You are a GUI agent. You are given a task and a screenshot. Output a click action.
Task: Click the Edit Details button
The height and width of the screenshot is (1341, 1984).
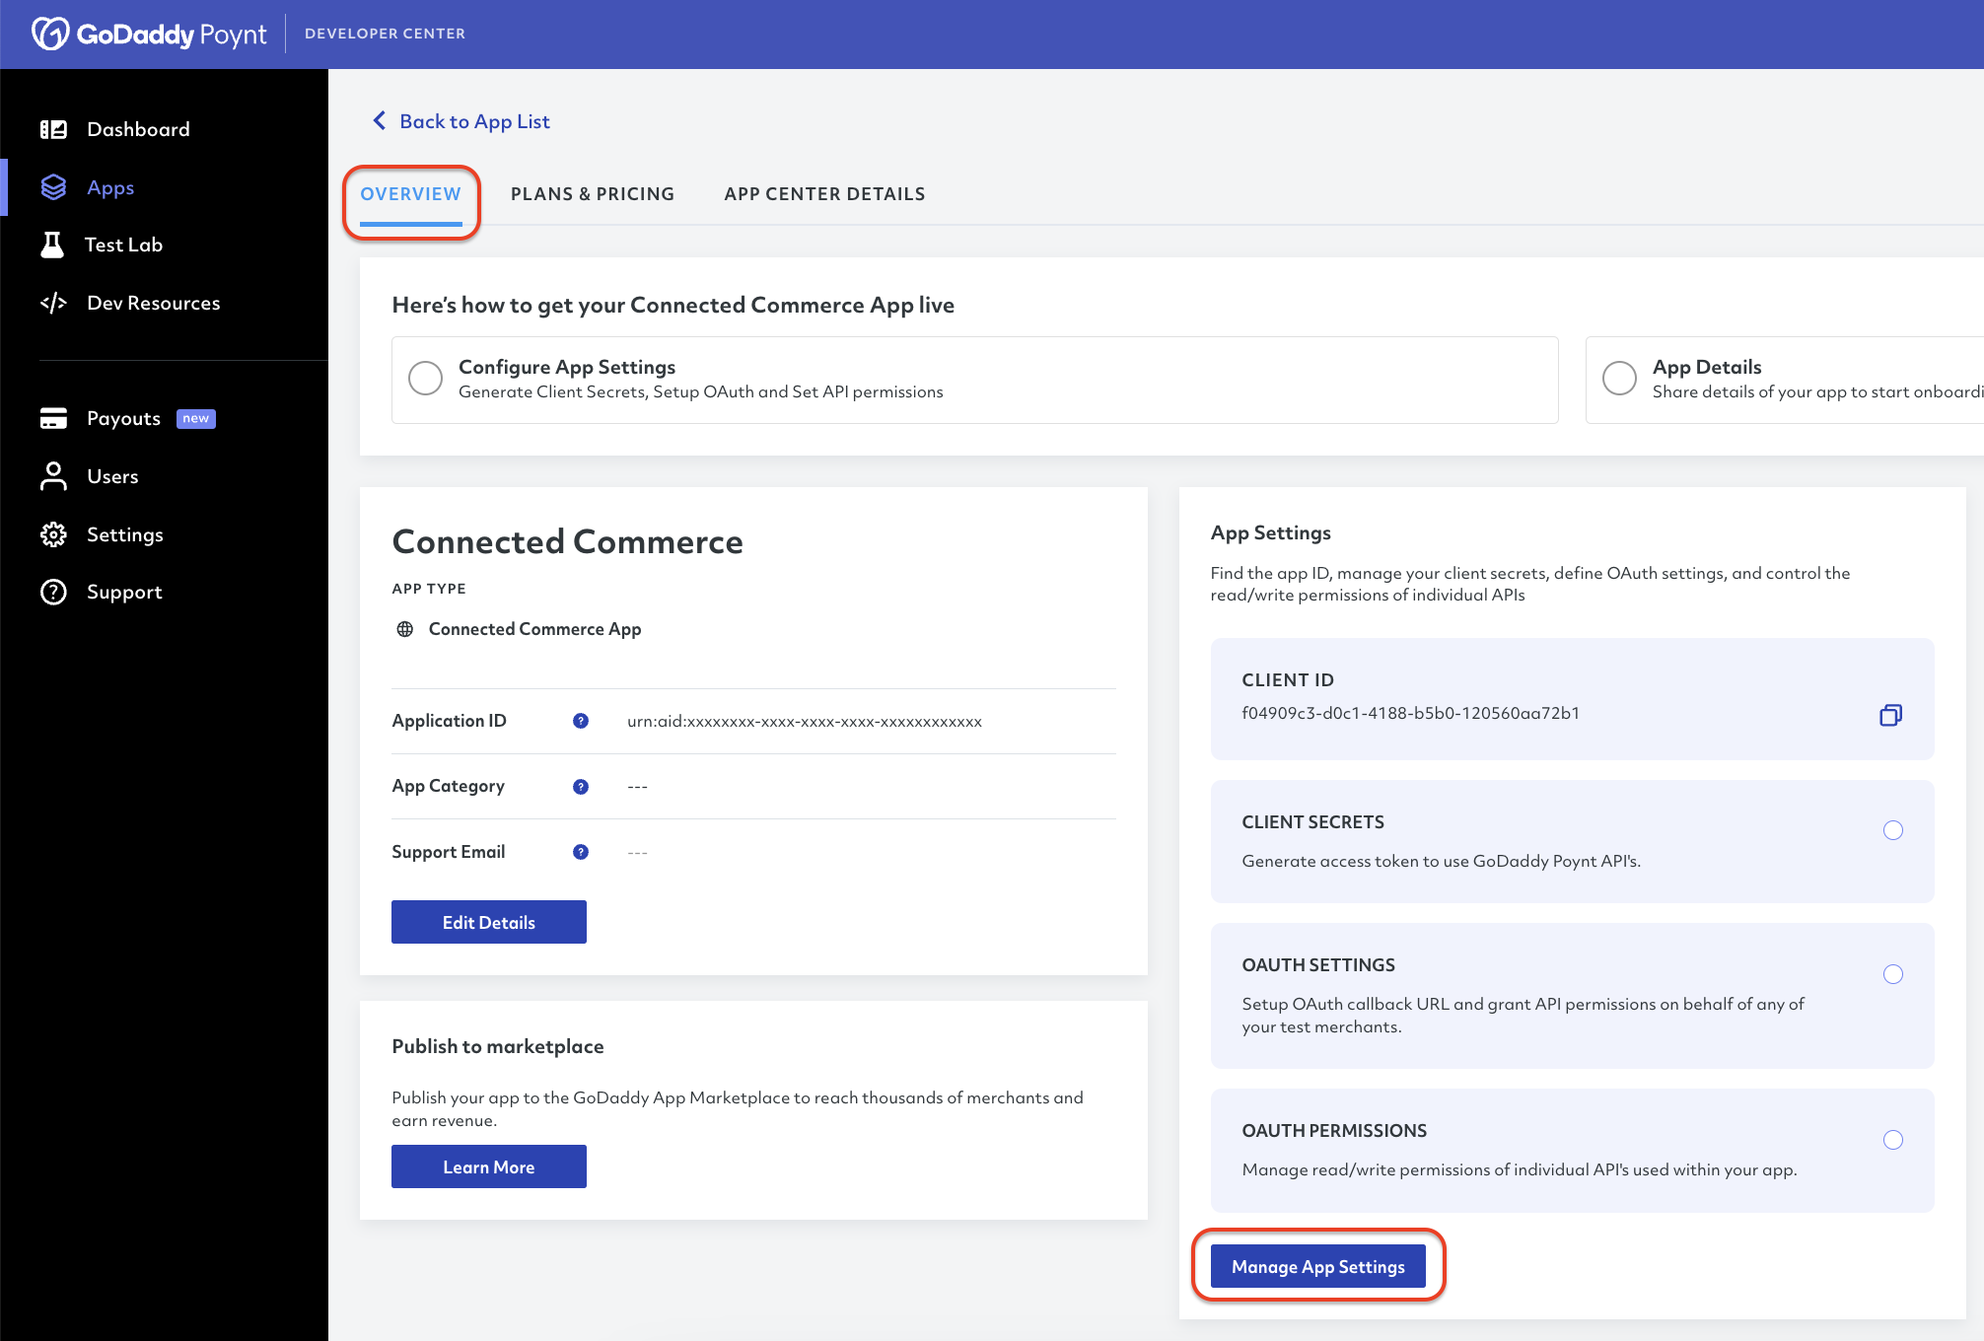pos(488,922)
